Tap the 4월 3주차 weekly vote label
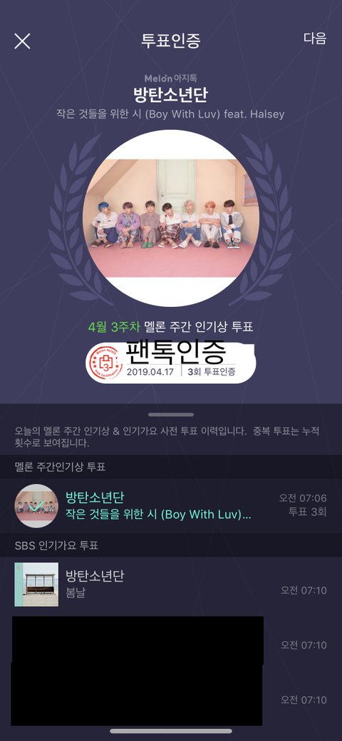 (114, 326)
